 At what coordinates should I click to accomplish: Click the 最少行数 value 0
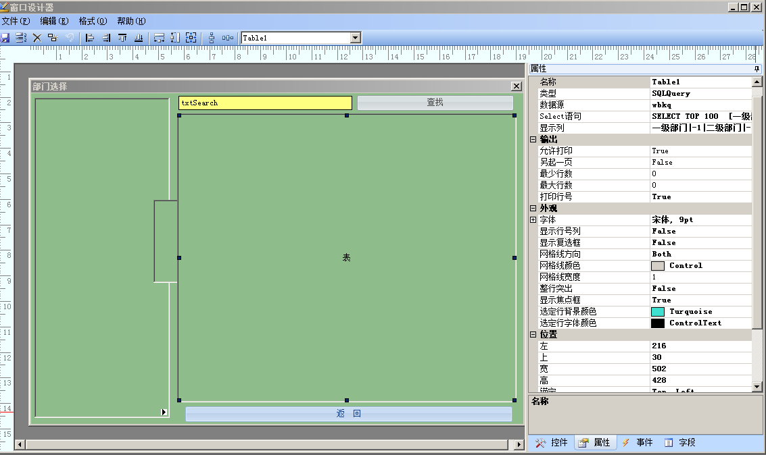pos(700,174)
